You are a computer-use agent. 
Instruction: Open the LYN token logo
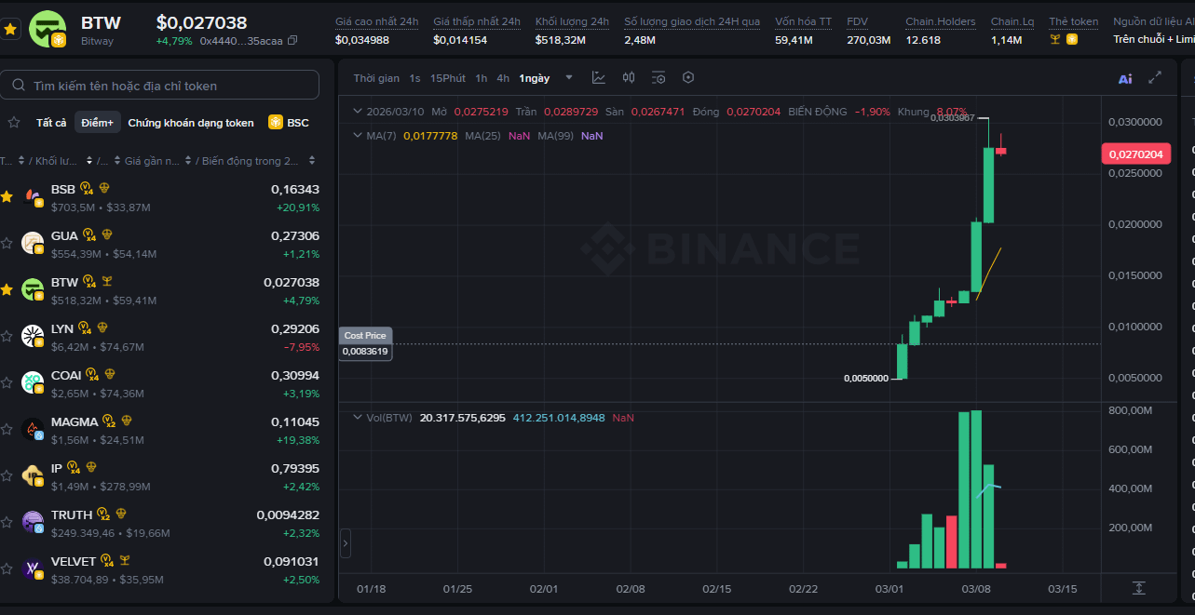(x=33, y=336)
